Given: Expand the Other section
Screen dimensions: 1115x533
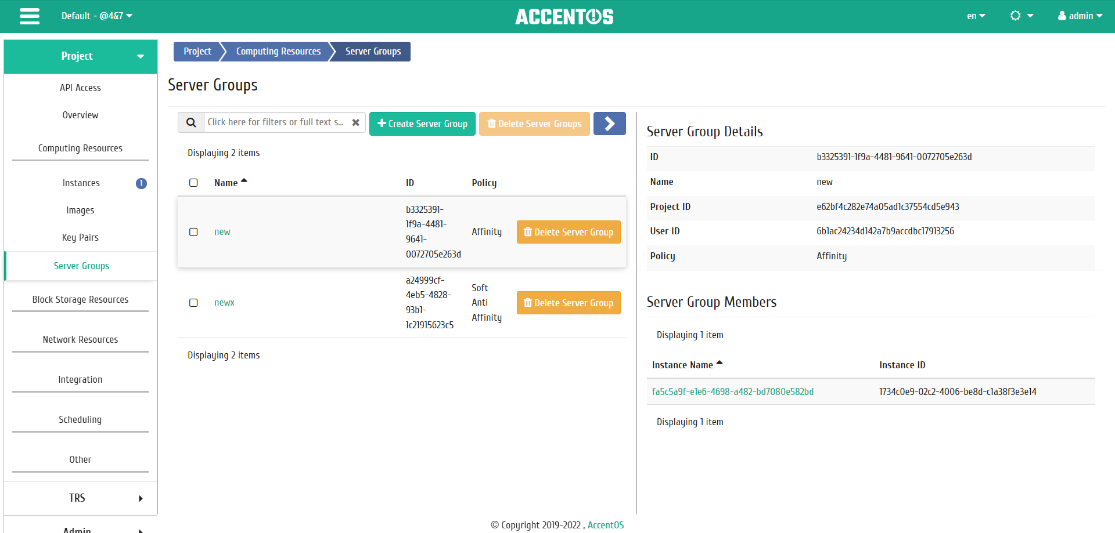Looking at the screenshot, I should tap(81, 459).
